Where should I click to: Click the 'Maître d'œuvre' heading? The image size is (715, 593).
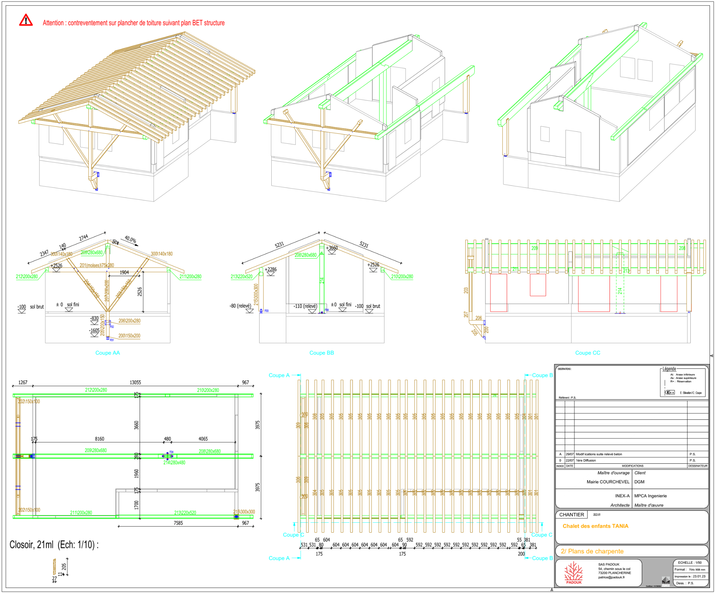coord(649,505)
